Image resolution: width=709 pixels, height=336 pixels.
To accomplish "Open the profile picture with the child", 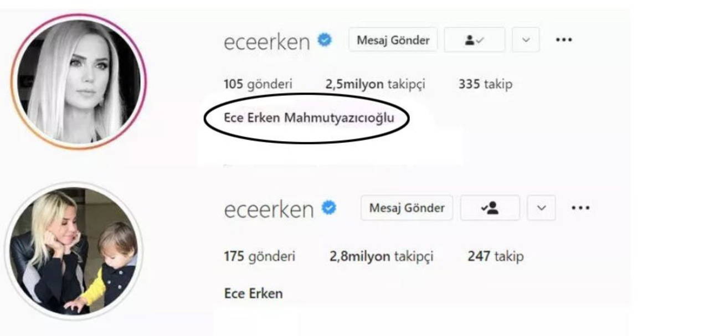I will click(73, 250).
